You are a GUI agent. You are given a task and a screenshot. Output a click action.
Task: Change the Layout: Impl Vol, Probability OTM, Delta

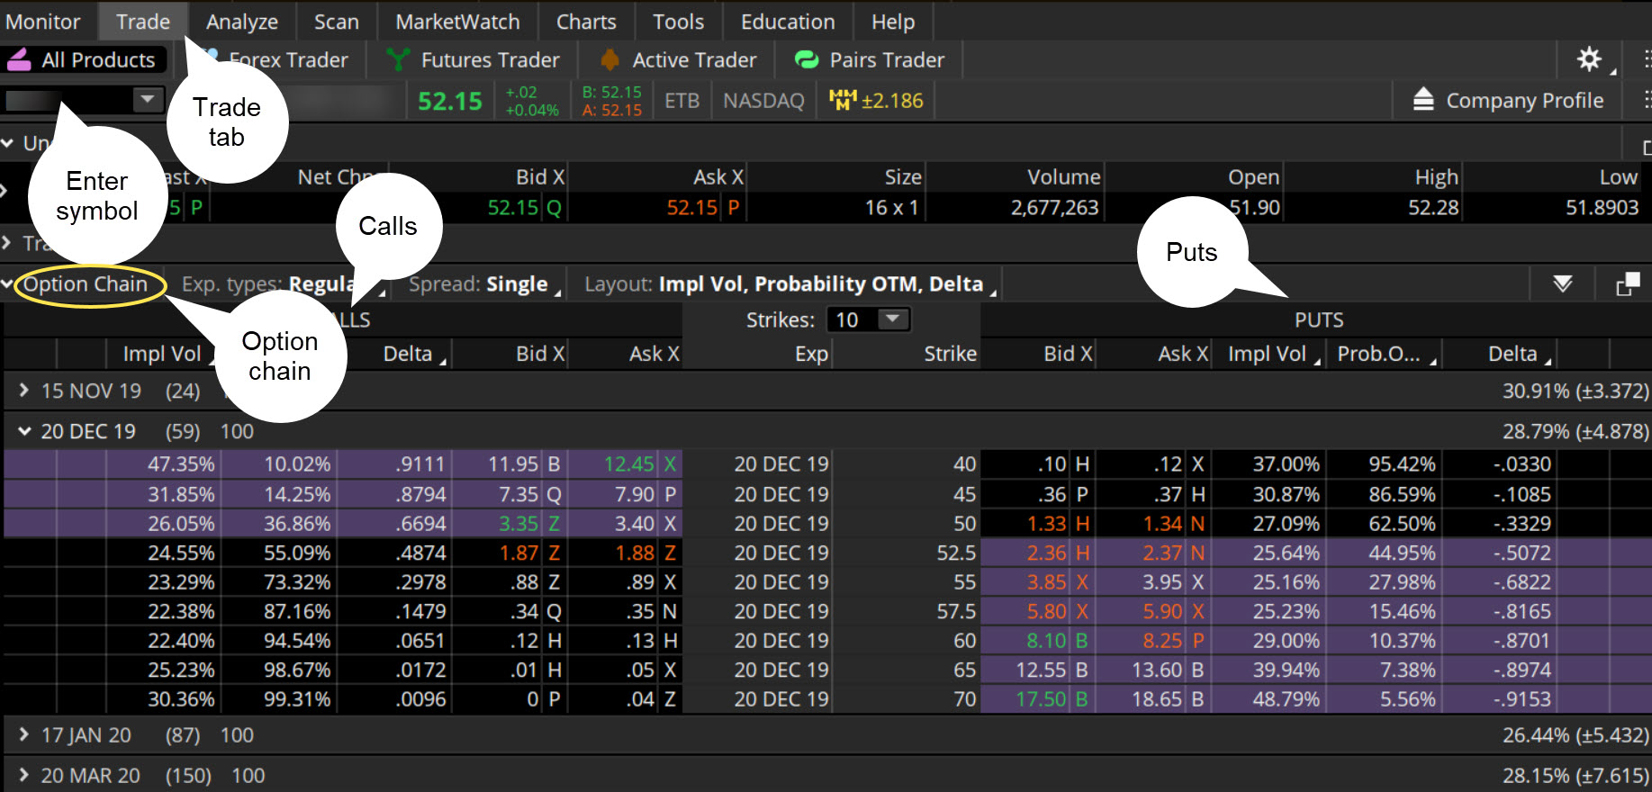tap(790, 284)
